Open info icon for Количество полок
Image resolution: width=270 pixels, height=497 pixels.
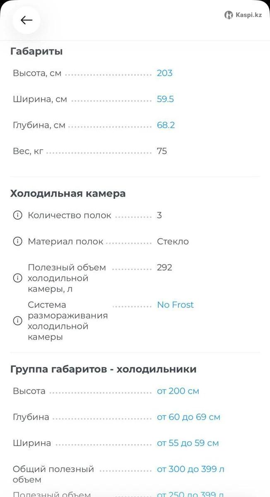pyautogui.click(x=17, y=215)
